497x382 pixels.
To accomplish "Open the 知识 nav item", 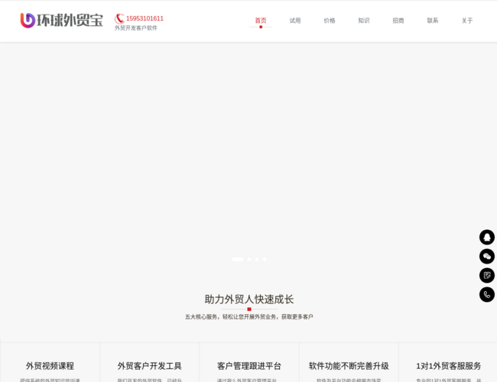I will [364, 21].
